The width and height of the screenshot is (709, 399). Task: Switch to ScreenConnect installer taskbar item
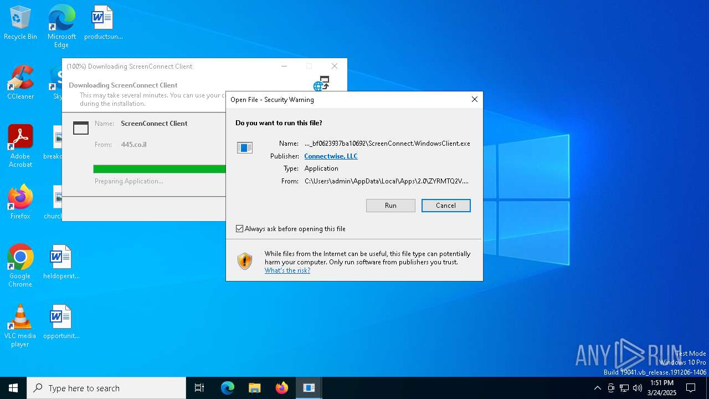pyautogui.click(x=309, y=388)
